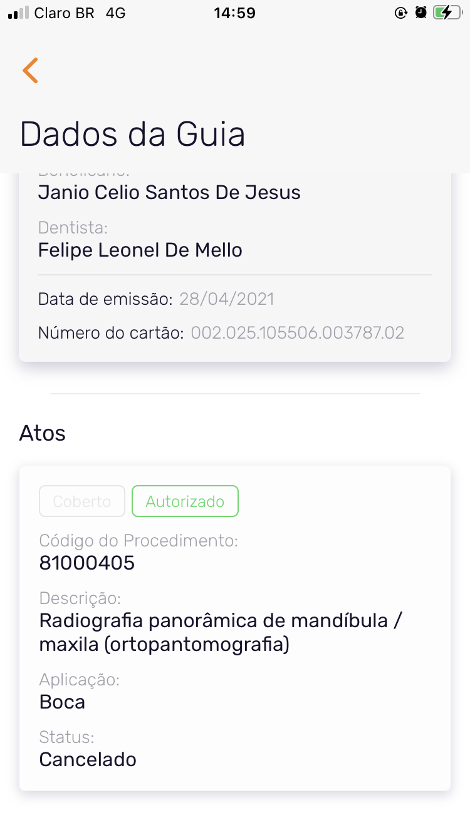The image size is (470, 835).
Task: Select beneficiary name Janio Celio Santos
Action: tap(169, 192)
